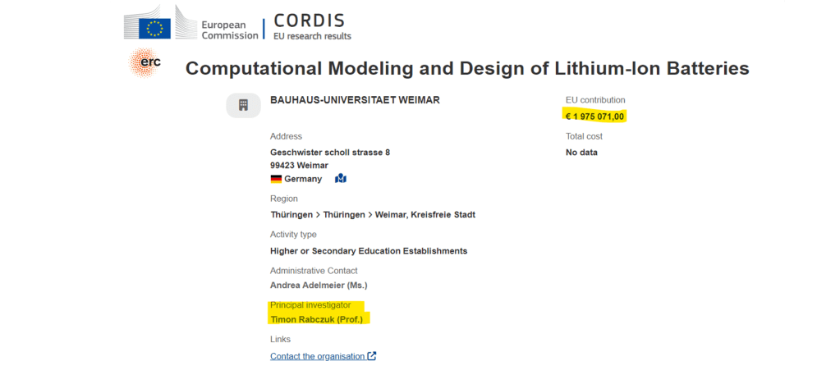Click the highlighted Principal investigator label
Screen dimensions: 840x375
click(x=310, y=305)
